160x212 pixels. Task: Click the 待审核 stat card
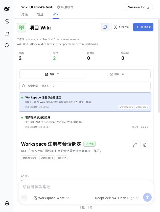tap(136, 56)
